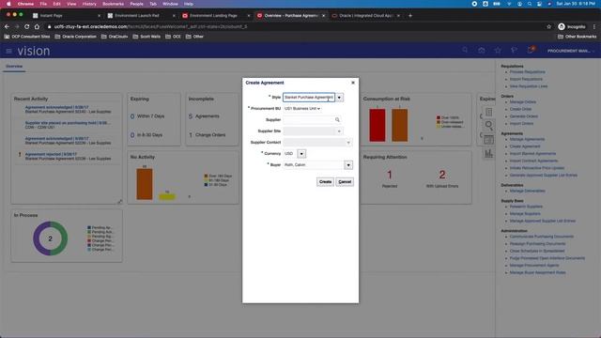Click Import Blanket Agreements link
The height and width of the screenshot is (338, 601).
532,153
